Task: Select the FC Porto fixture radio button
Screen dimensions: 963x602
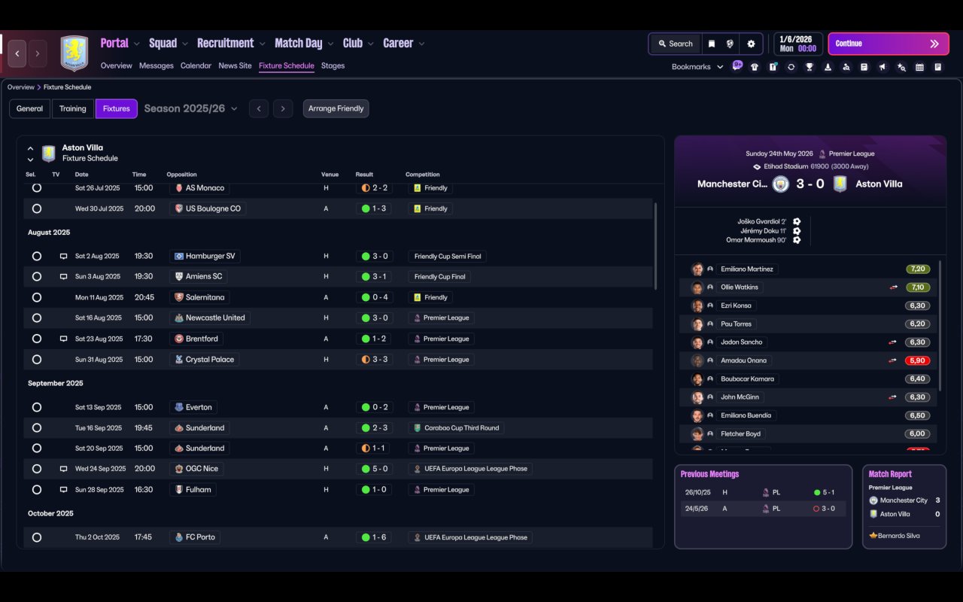Action: 36,537
